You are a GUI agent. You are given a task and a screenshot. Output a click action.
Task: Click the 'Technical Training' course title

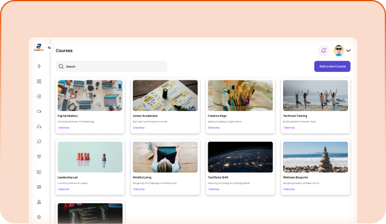[295, 116]
